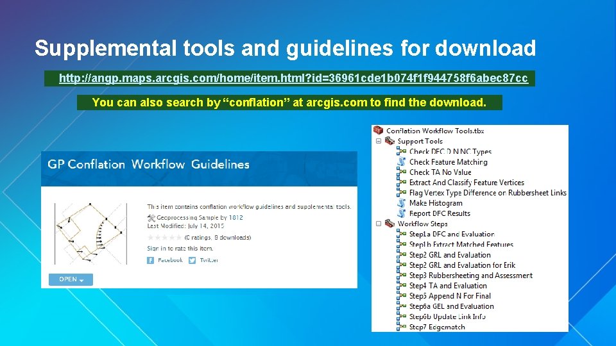The image size is (616, 346).
Task: Click the Workflow Steps toolset icon
Action: pos(389,224)
